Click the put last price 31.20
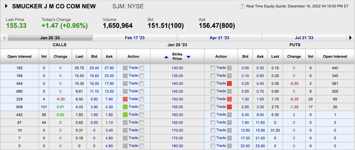Screen dimensions: 355x150 (x=275, y=130)
